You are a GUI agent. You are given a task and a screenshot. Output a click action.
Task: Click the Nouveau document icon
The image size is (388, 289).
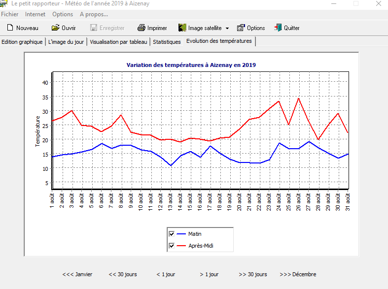(9, 28)
